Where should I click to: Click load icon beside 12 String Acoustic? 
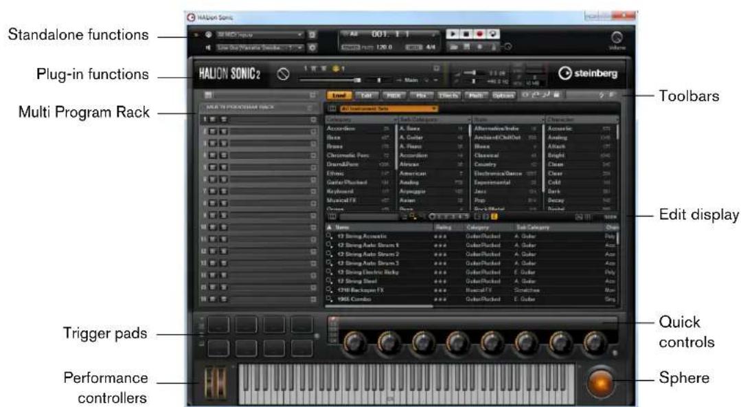tap(330, 236)
